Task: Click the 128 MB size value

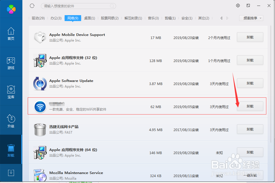Action: click(156, 61)
